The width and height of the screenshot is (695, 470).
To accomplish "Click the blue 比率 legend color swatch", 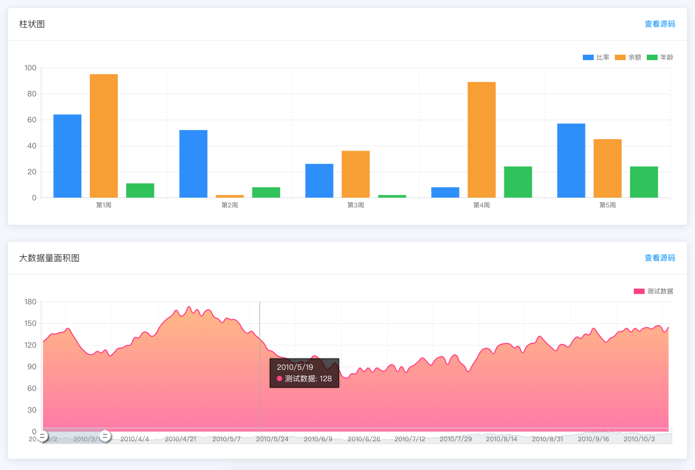I will coord(588,57).
